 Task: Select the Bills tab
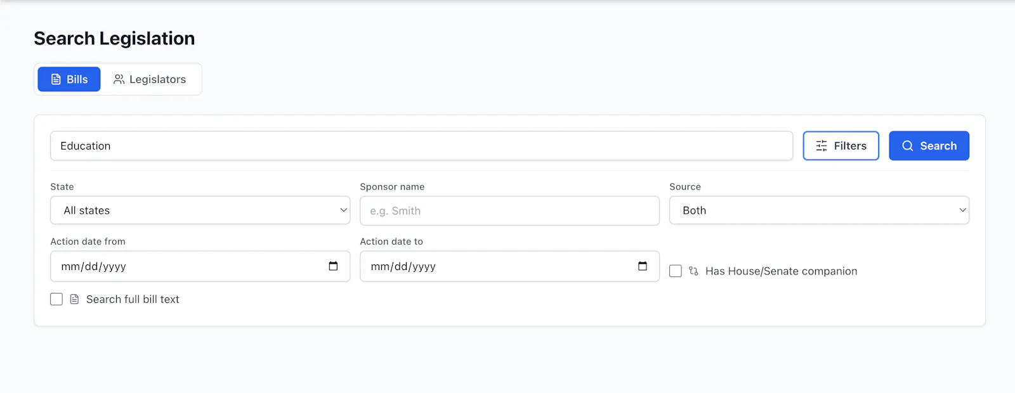click(x=69, y=79)
